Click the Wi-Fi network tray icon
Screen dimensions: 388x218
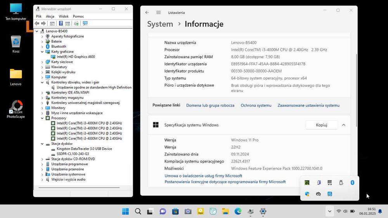(339, 211)
